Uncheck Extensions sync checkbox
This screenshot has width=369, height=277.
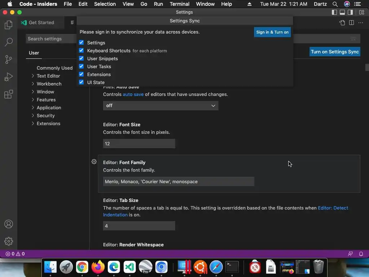click(81, 74)
